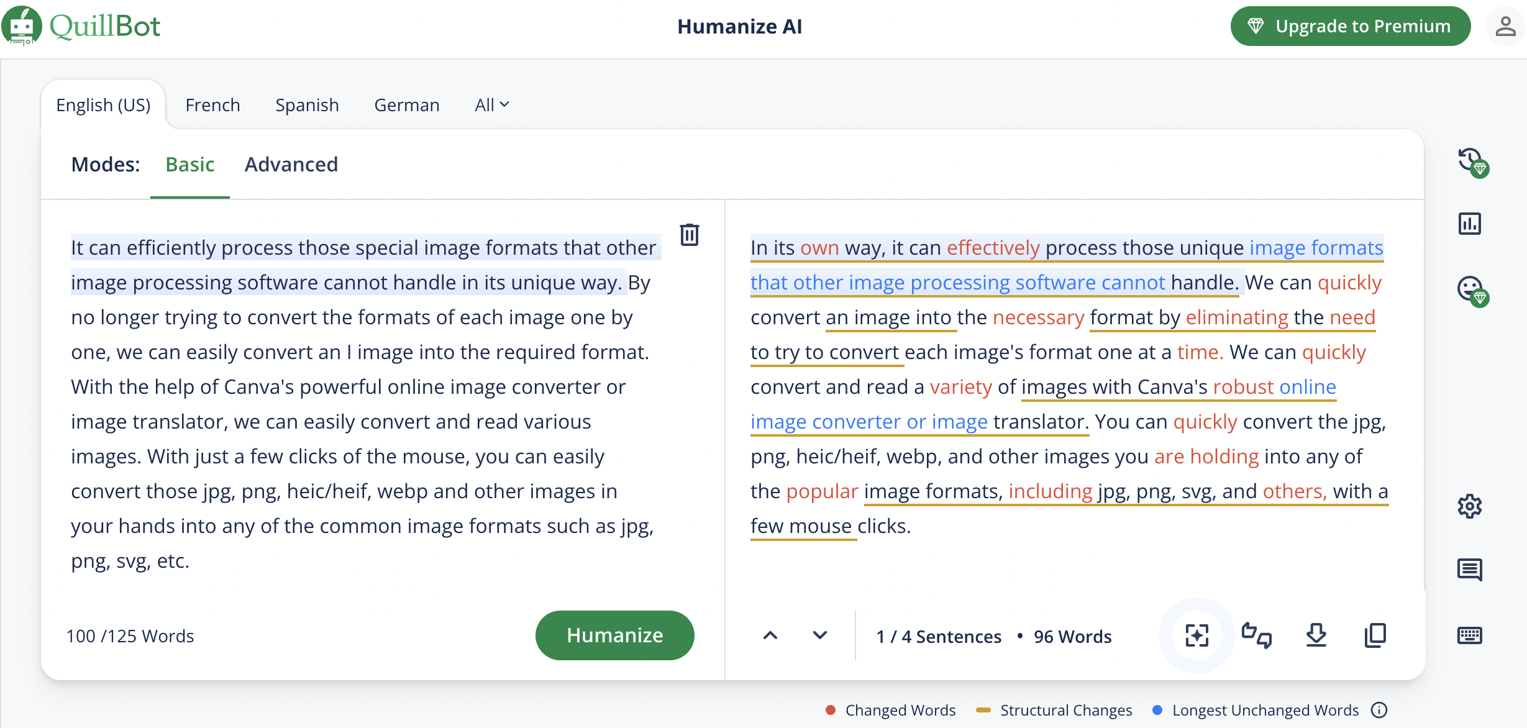
Task: Switch to the German language tab
Action: 407,105
